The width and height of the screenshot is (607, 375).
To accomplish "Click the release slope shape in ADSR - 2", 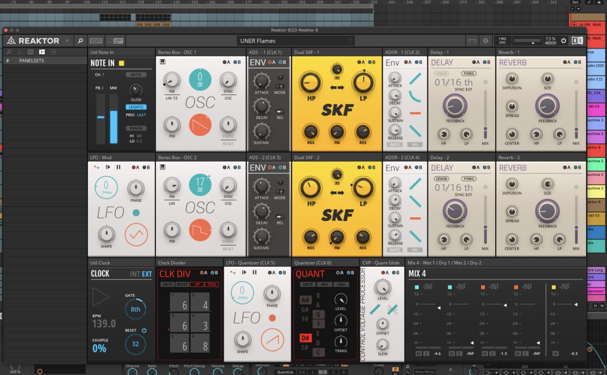I will coord(415,236).
